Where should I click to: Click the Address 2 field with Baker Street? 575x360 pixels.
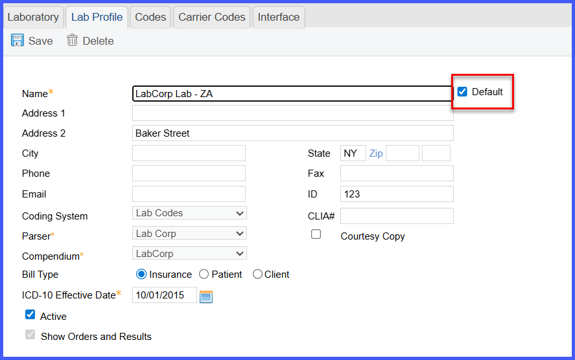click(x=292, y=133)
